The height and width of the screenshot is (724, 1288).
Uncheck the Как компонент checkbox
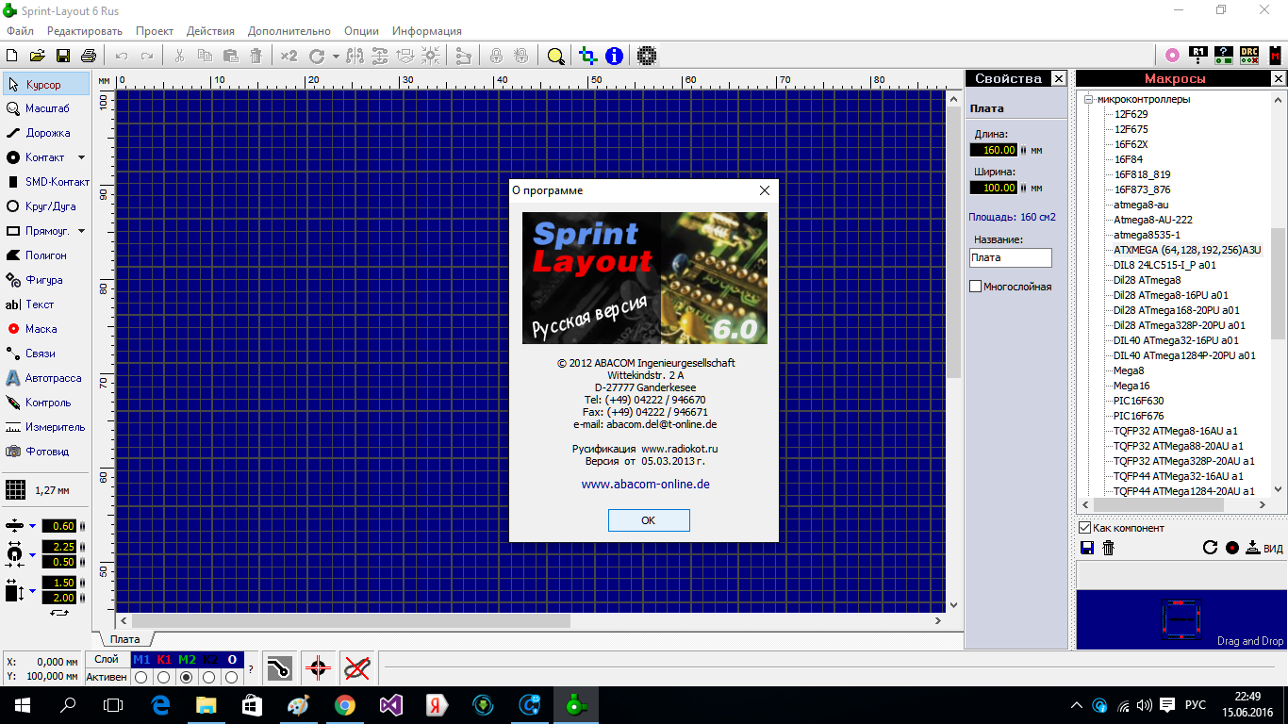1084,528
